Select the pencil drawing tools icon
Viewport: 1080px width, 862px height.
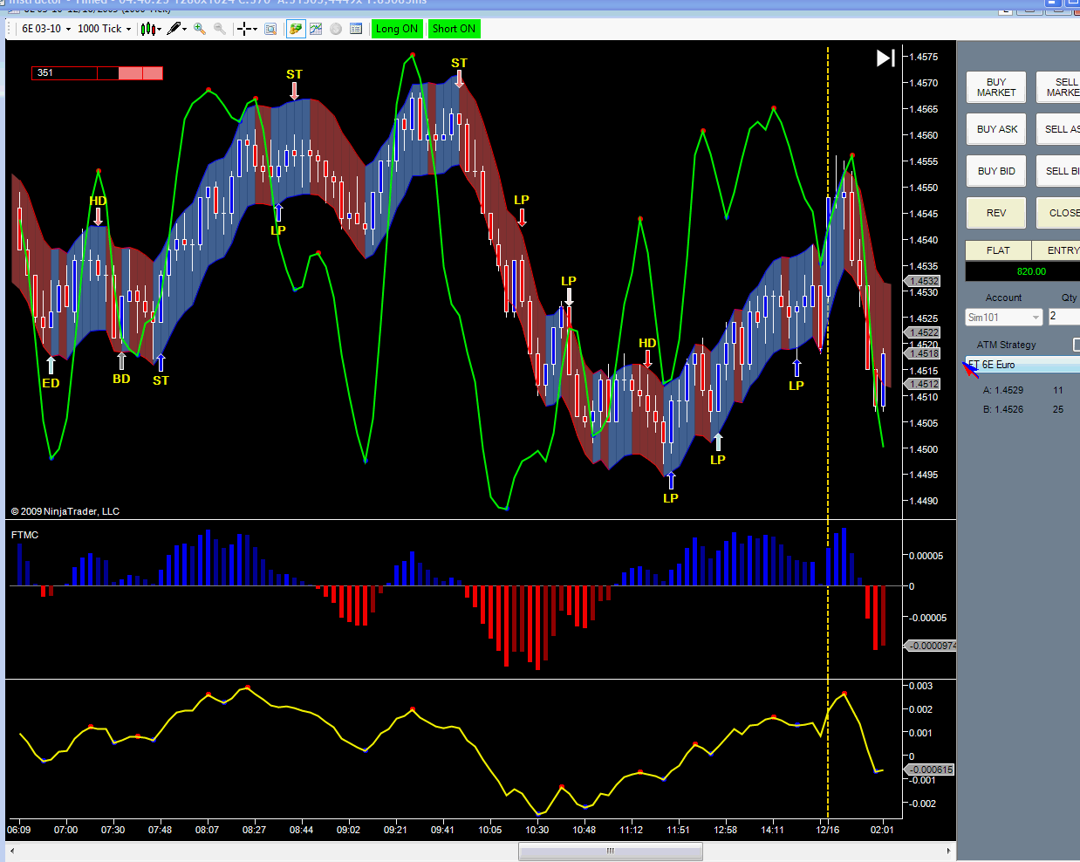coord(174,29)
